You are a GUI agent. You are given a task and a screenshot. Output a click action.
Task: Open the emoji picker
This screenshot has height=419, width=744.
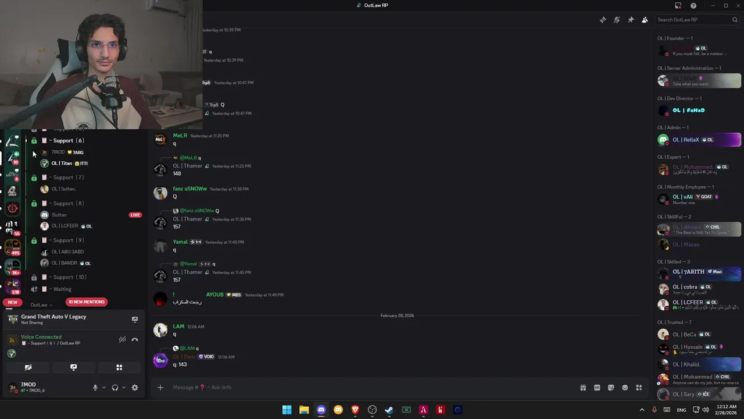pos(625,388)
